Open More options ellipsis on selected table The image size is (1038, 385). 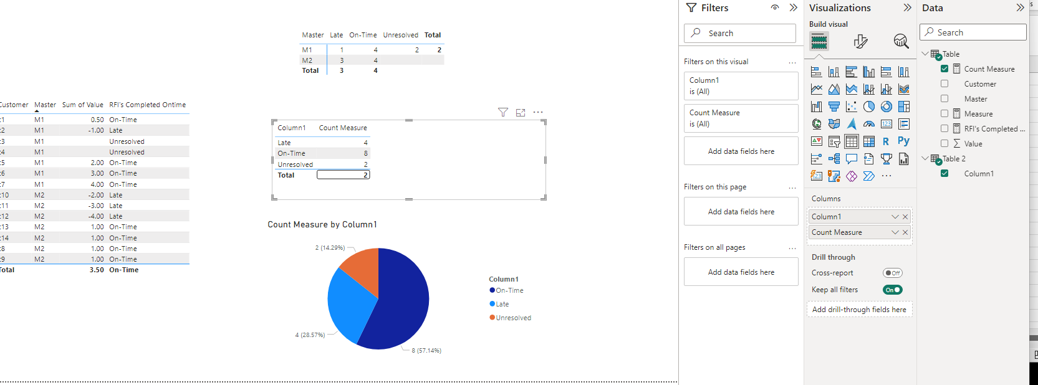tap(538, 112)
